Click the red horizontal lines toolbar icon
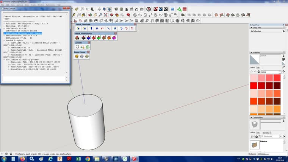Image resolution: width=288 pixels, height=162 pixels. click(x=185, y=9)
